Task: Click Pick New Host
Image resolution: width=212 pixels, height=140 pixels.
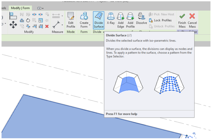Action: [161, 14]
